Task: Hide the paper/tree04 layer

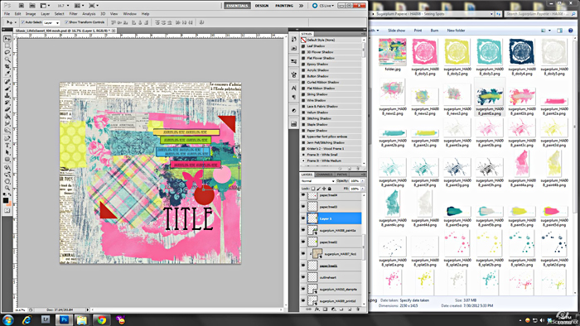Action: click(303, 195)
